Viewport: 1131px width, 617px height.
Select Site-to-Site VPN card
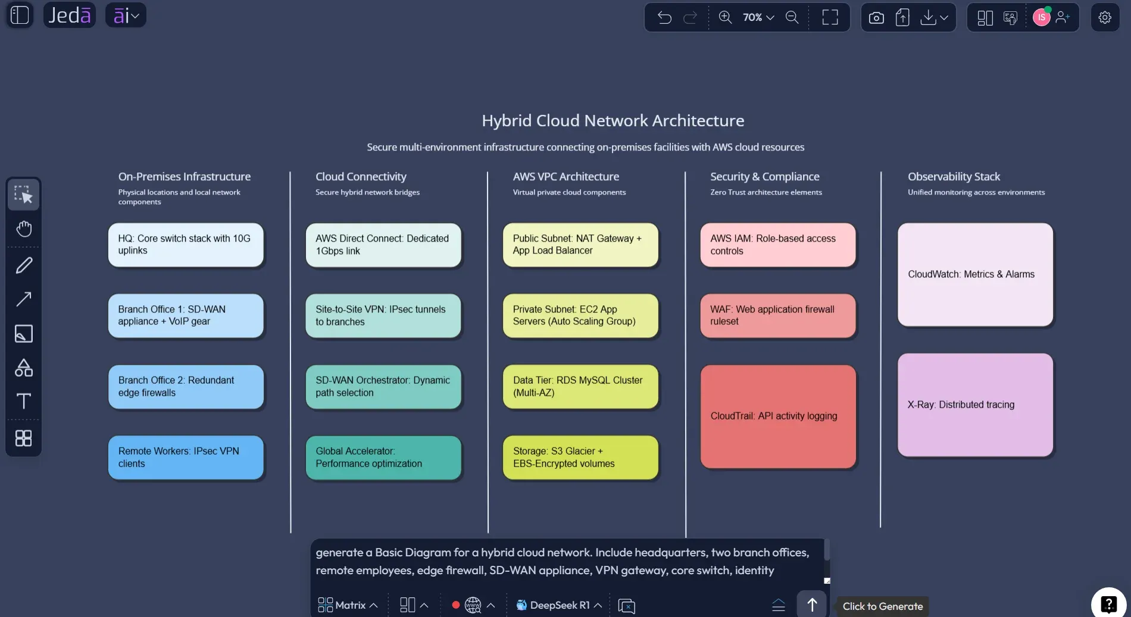point(383,315)
